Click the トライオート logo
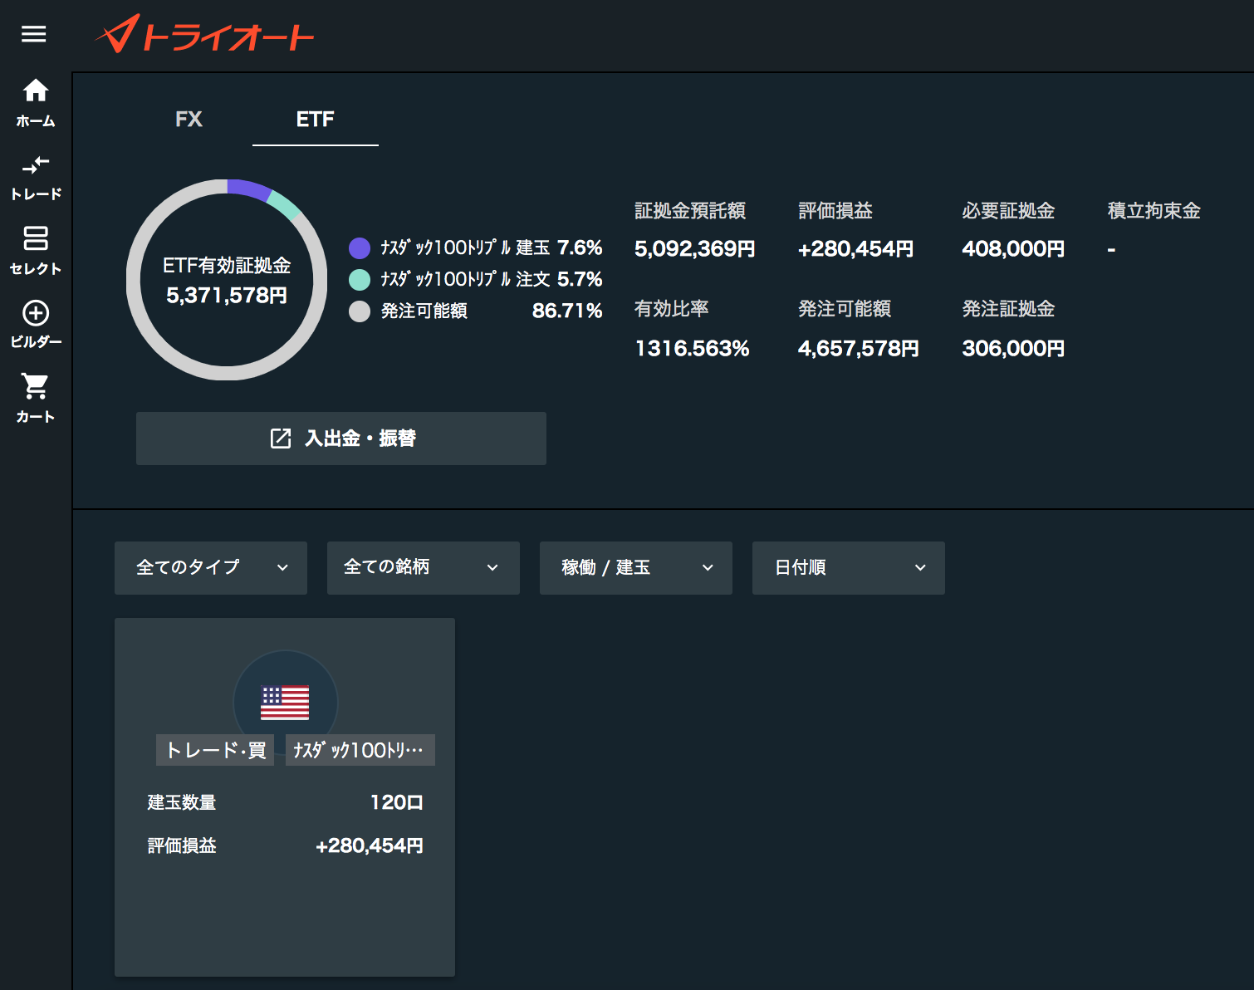 pyautogui.click(x=204, y=34)
